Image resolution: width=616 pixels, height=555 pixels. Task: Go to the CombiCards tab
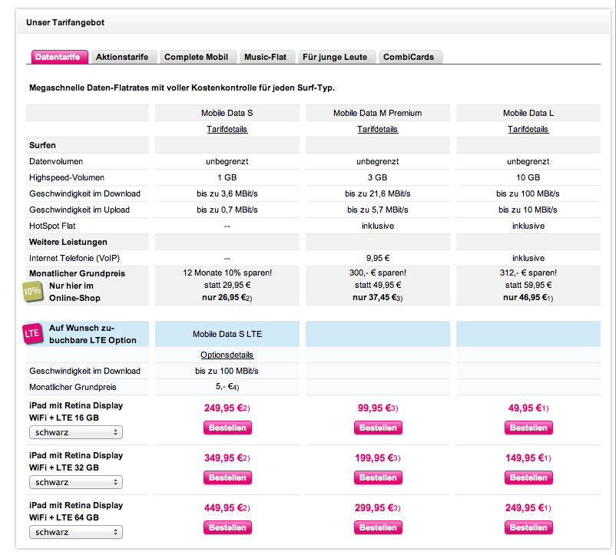point(411,57)
